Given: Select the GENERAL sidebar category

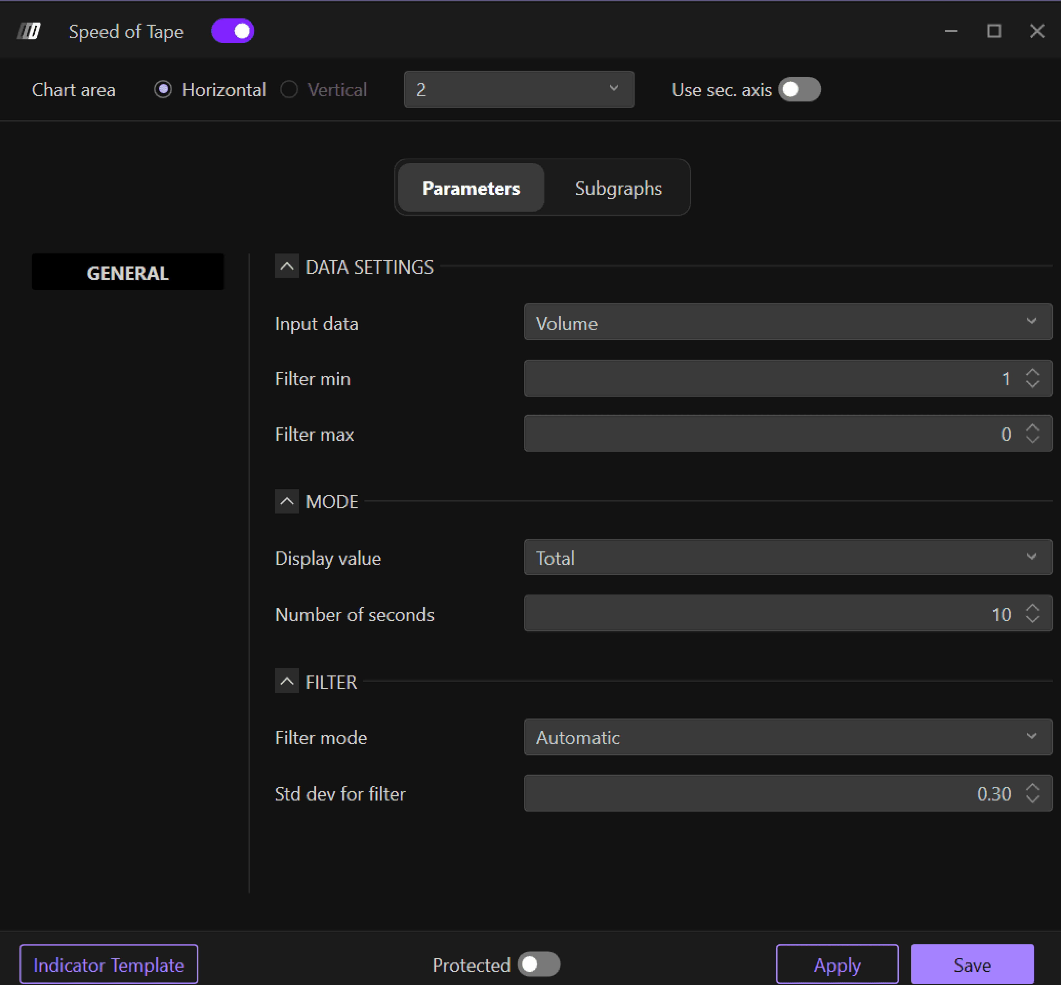Looking at the screenshot, I should (127, 272).
